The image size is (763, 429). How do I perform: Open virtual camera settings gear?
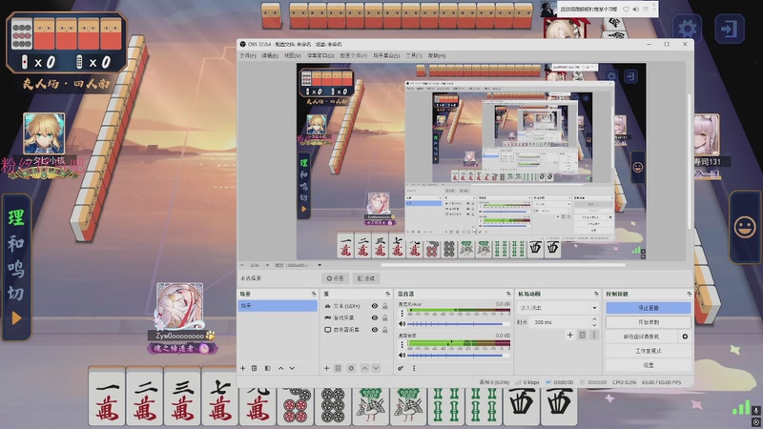point(685,337)
